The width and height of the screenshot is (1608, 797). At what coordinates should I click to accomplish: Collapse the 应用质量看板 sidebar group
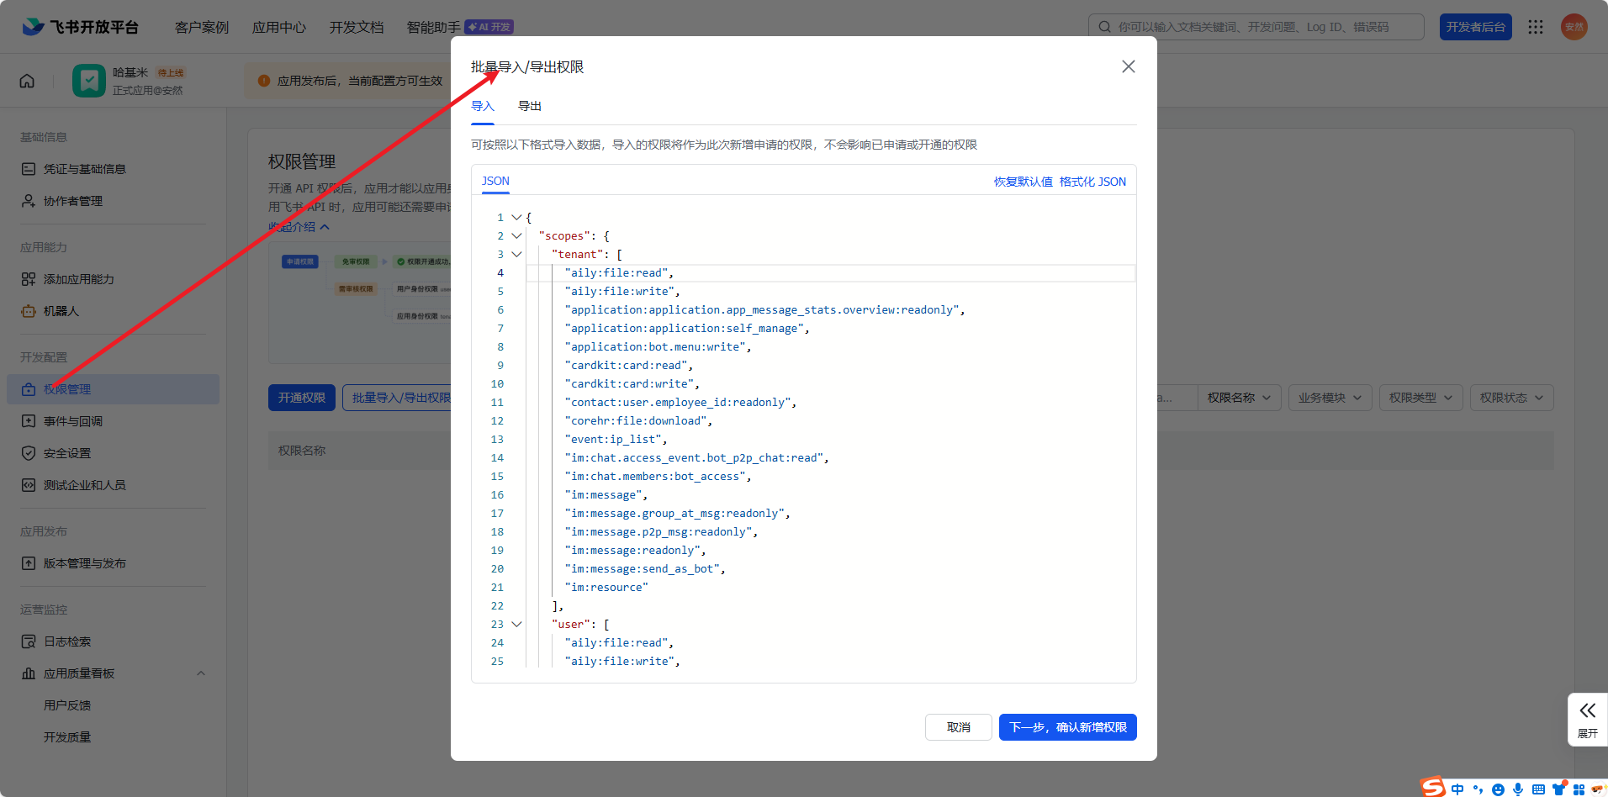(201, 673)
